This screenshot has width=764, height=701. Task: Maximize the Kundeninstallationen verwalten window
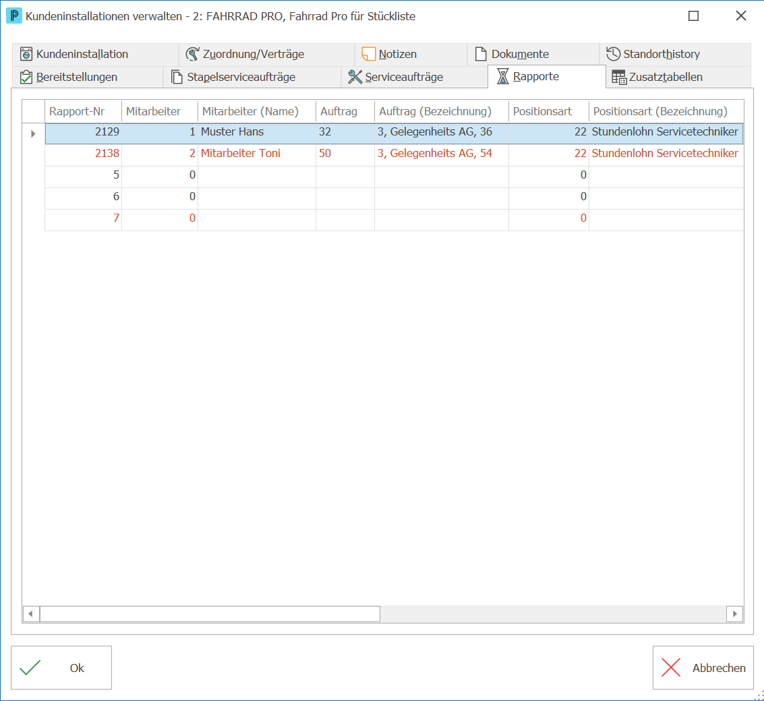693,16
